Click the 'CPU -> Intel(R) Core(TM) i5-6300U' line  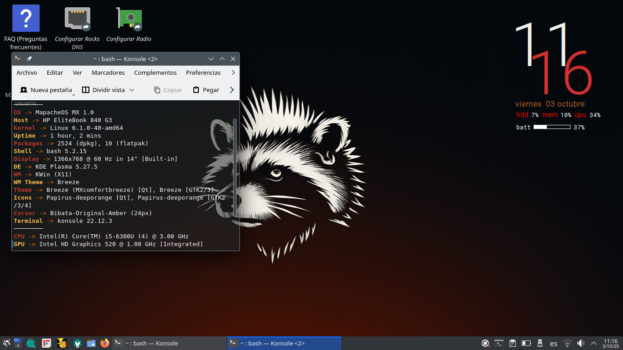click(x=101, y=237)
